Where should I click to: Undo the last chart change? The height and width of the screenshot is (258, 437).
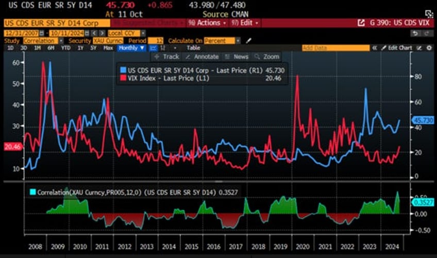coord(415,33)
